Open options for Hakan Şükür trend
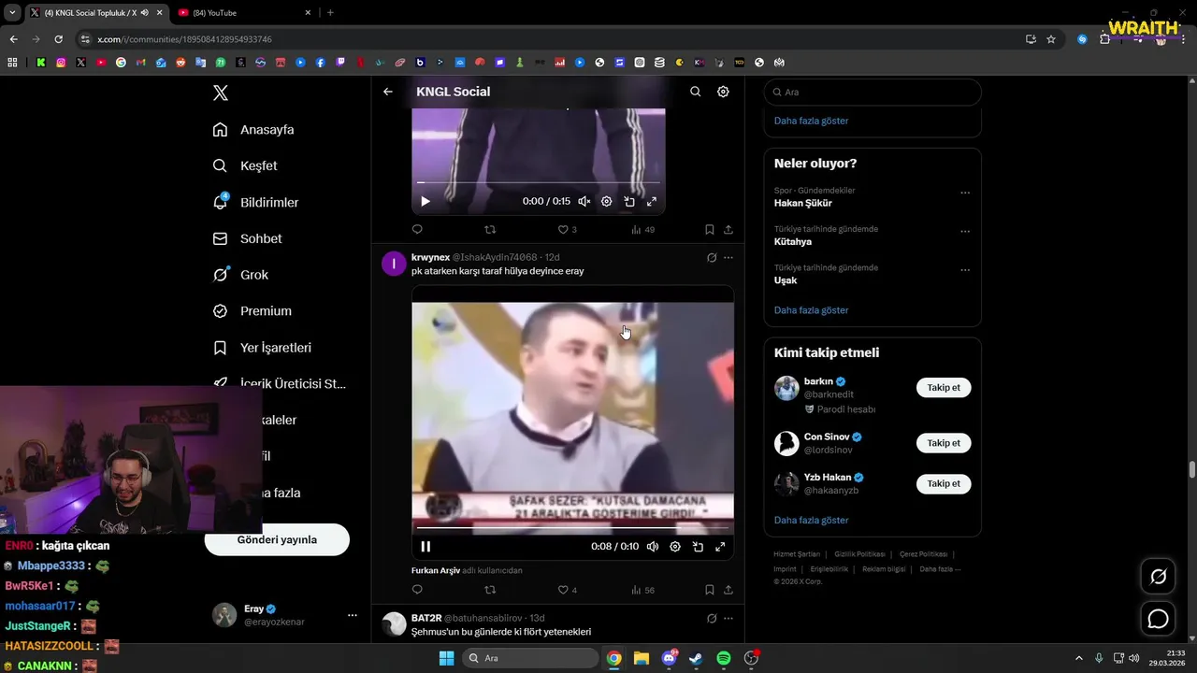Image resolution: width=1197 pixels, height=673 pixels. tap(965, 193)
